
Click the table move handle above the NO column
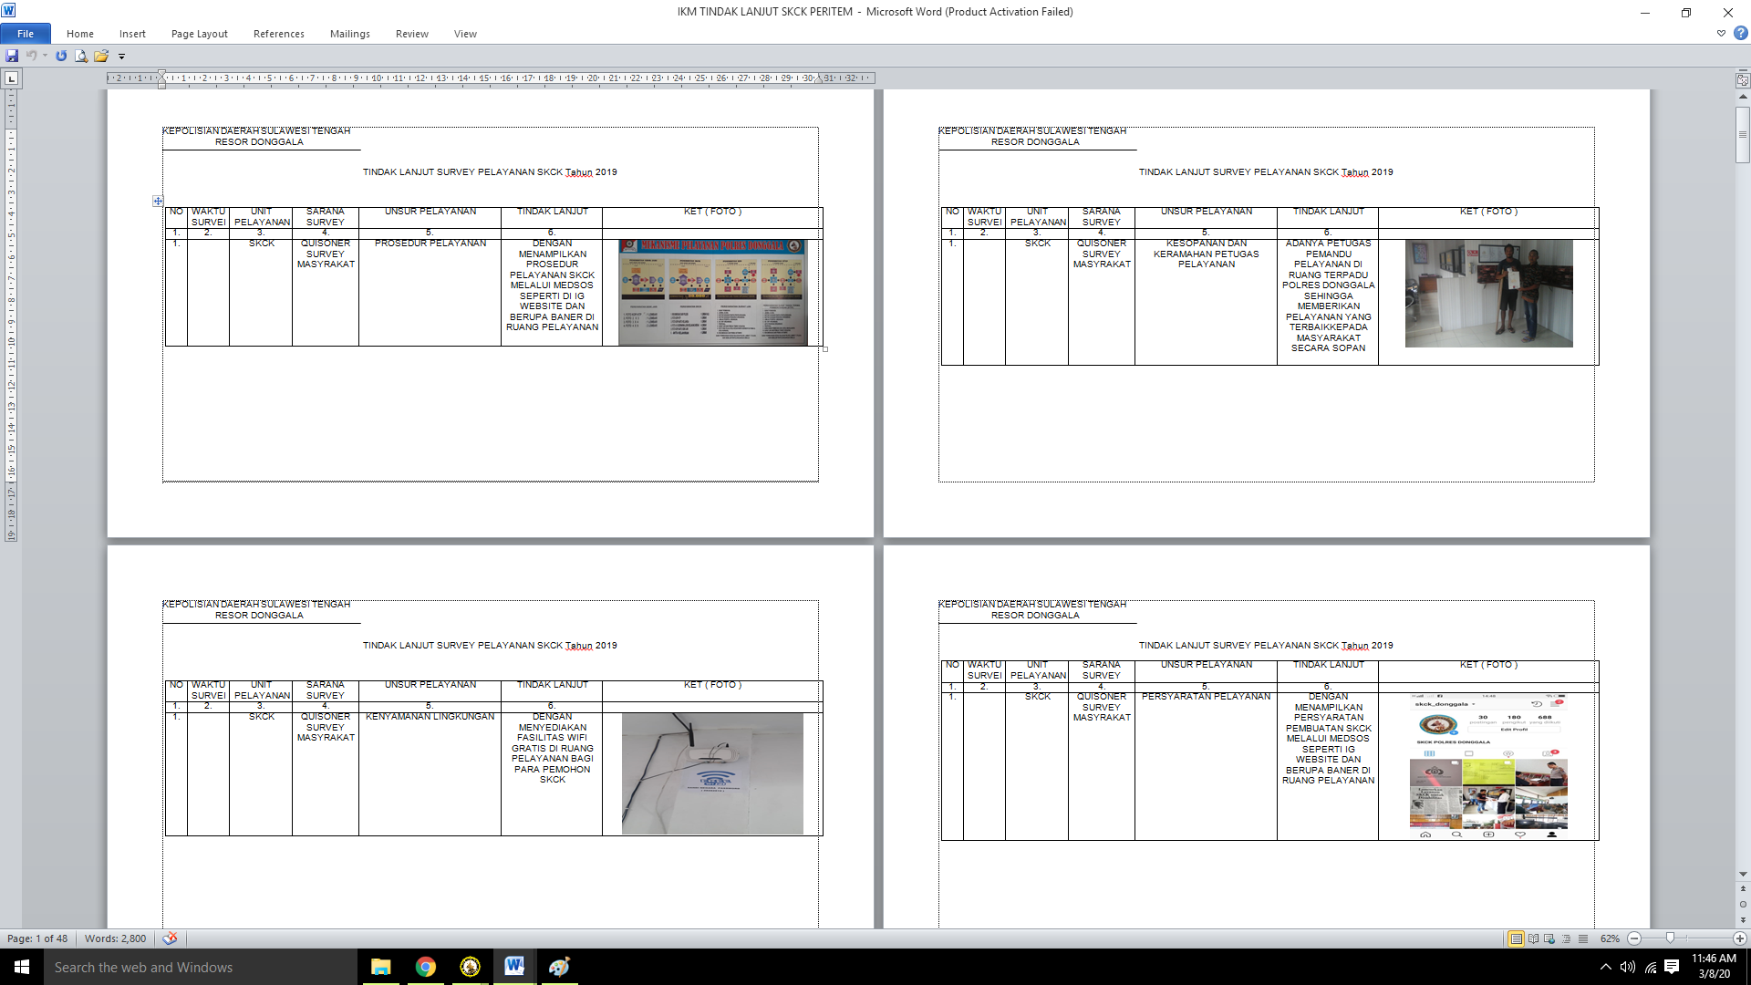[158, 201]
